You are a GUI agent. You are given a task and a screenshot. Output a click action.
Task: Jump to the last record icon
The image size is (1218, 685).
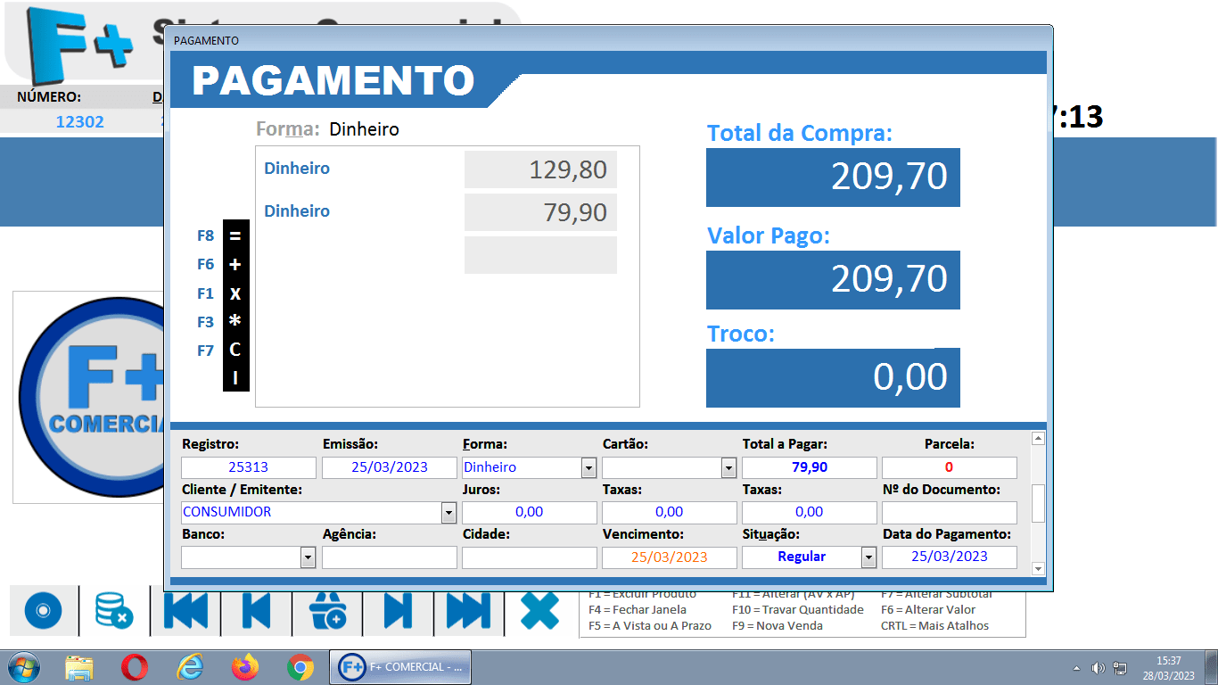click(x=469, y=611)
